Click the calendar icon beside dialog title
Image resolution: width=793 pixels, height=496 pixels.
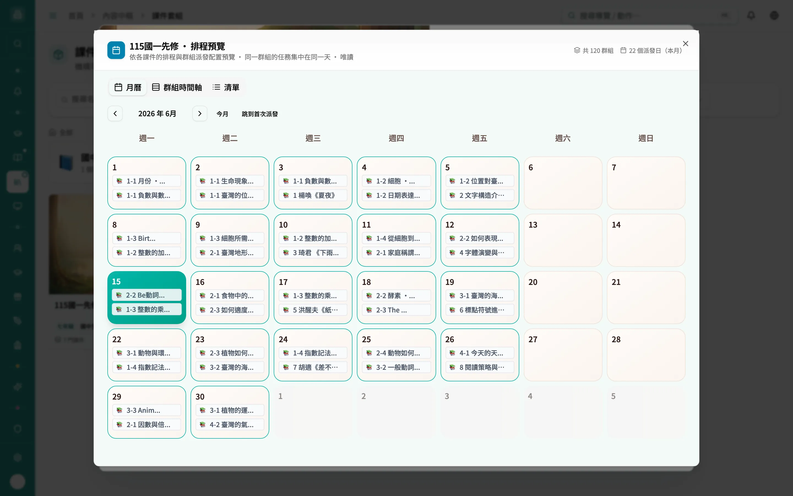(x=116, y=50)
